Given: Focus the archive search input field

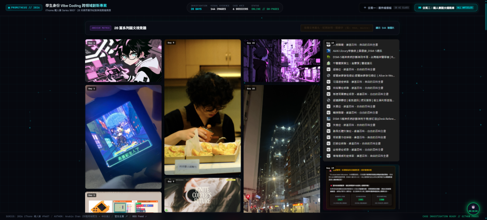Looking at the screenshot, I should (337, 28).
